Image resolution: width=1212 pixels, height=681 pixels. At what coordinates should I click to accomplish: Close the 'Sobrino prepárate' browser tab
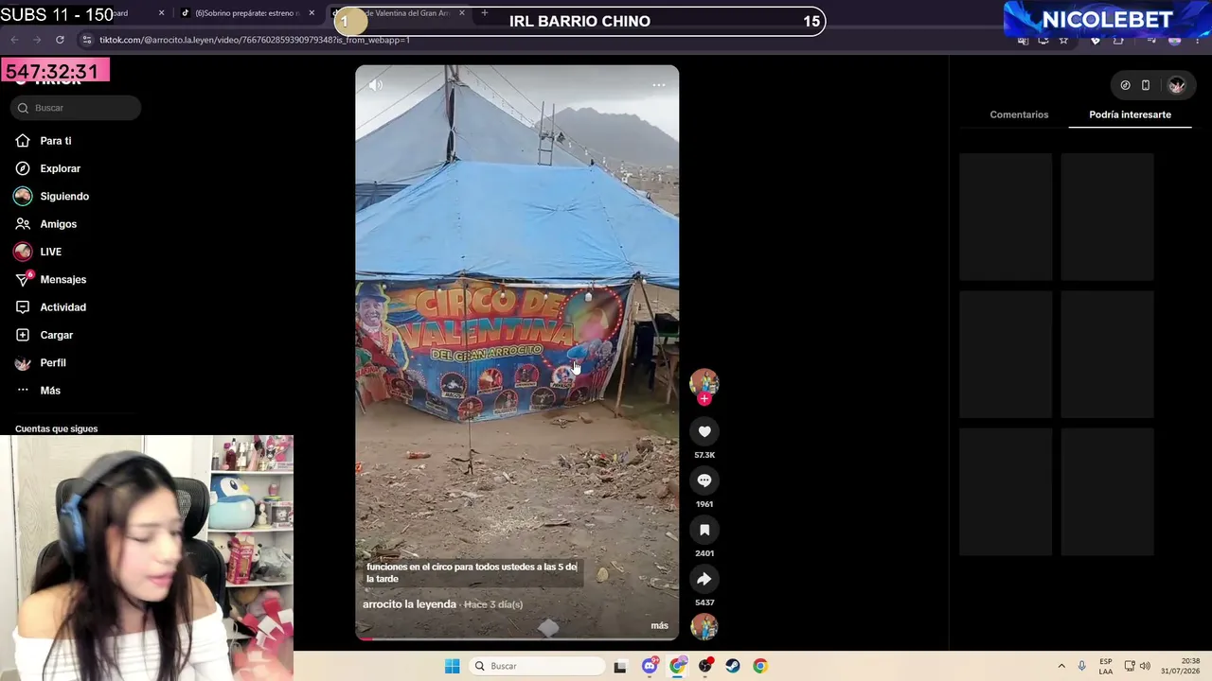coord(312,13)
